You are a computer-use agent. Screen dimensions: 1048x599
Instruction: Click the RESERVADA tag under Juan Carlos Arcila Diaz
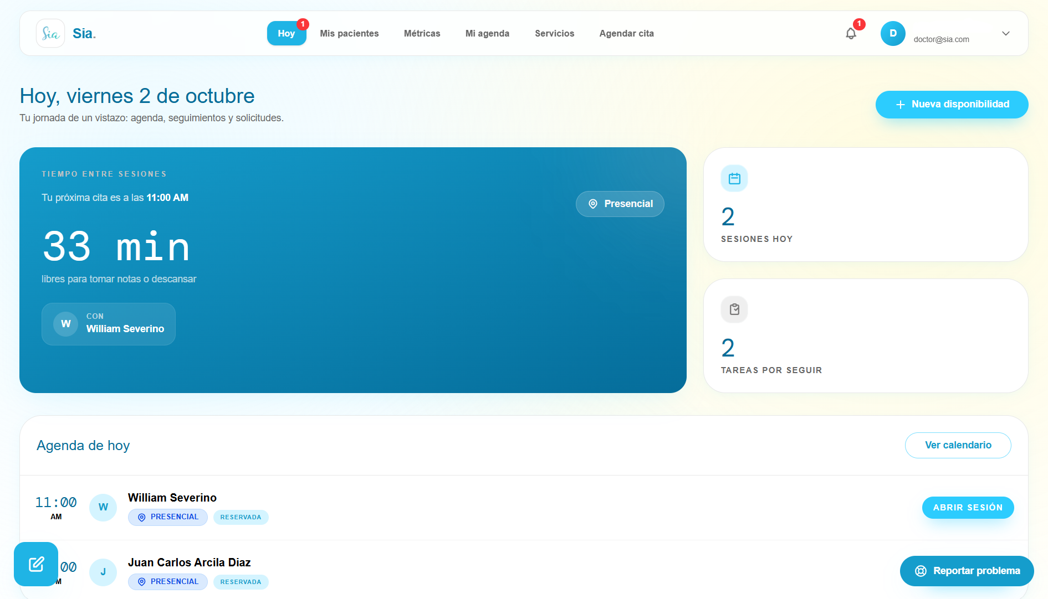tap(241, 582)
